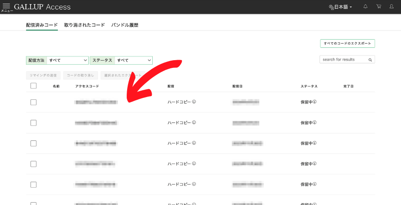Open the user profile icon
Viewport: 401px width, 205px height.
pos(391,7)
